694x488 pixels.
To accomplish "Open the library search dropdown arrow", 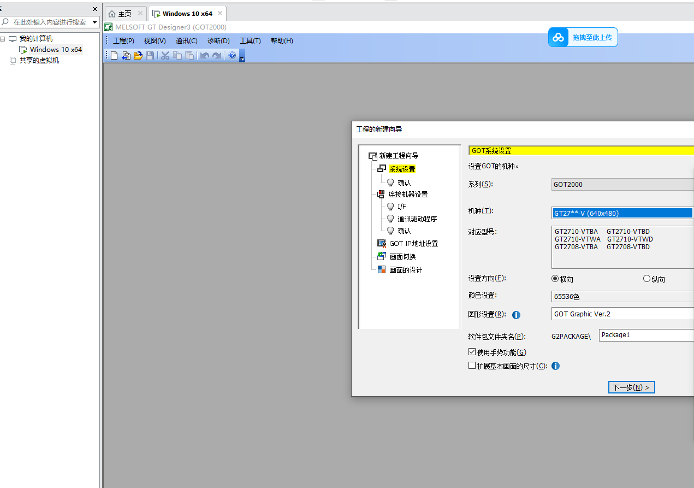I will point(94,22).
